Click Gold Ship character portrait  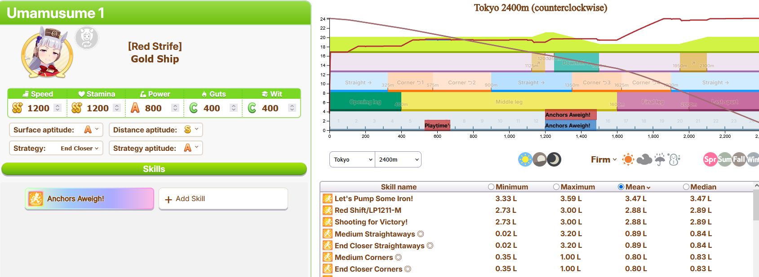[x=47, y=53]
